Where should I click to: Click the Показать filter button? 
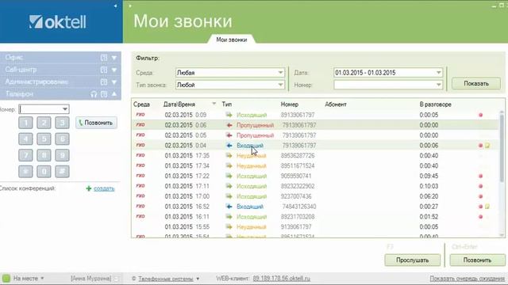point(476,84)
